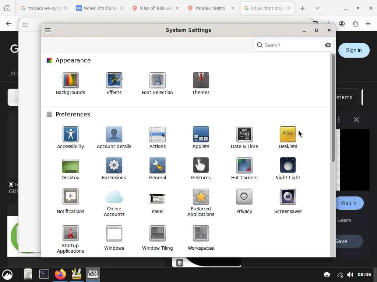Open Privacy preferences

(x=244, y=201)
